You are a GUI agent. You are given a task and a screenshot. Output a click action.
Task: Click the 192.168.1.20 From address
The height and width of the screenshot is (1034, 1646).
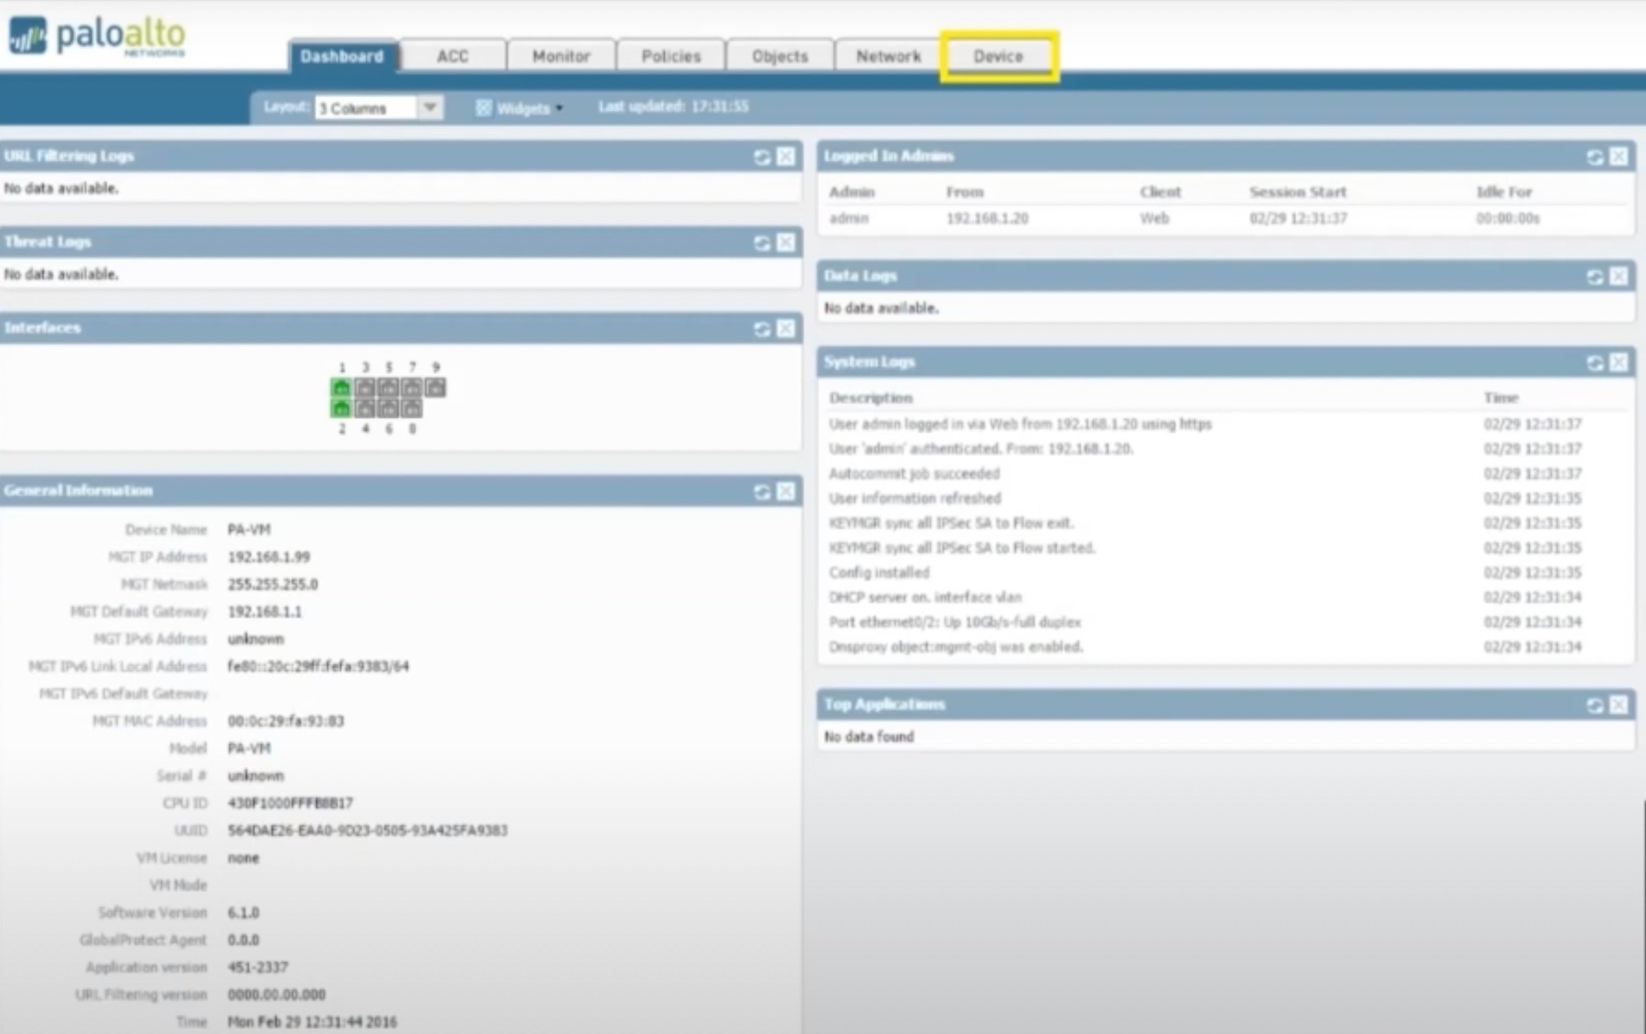coord(987,218)
